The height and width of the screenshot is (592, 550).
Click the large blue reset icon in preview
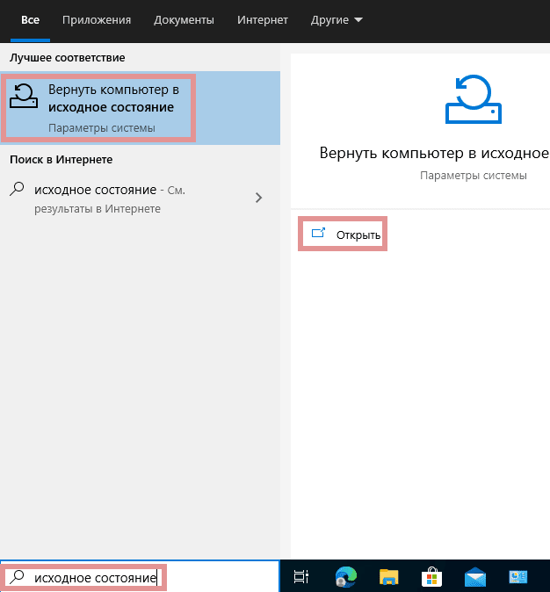(x=474, y=99)
